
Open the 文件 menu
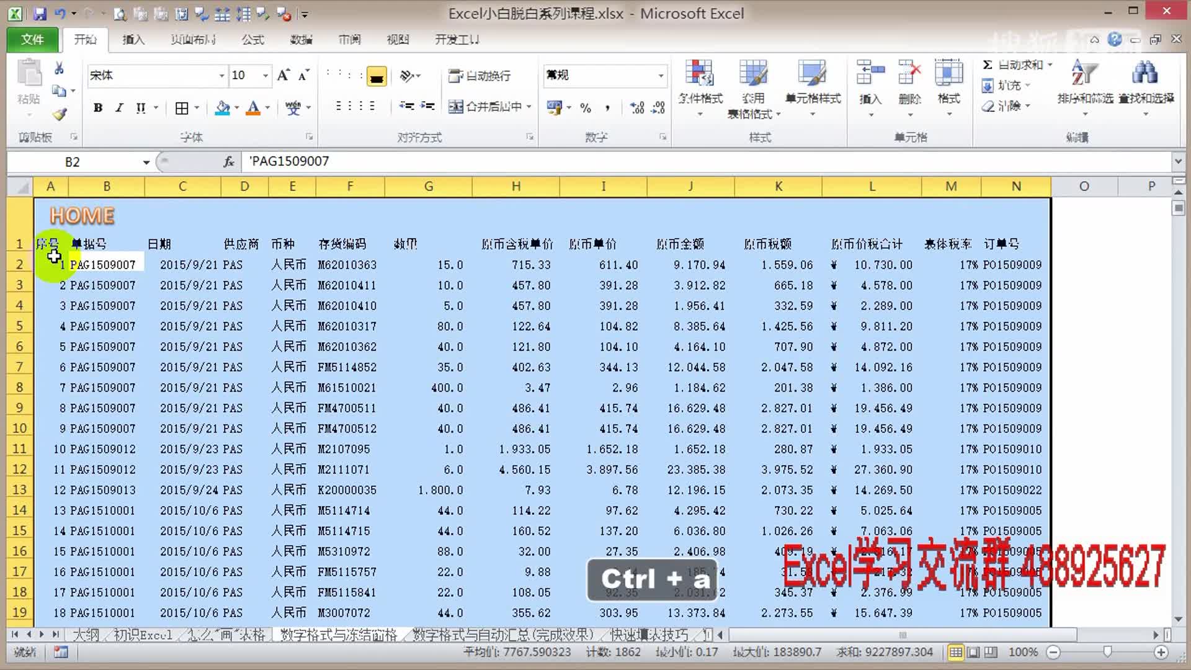pos(32,39)
